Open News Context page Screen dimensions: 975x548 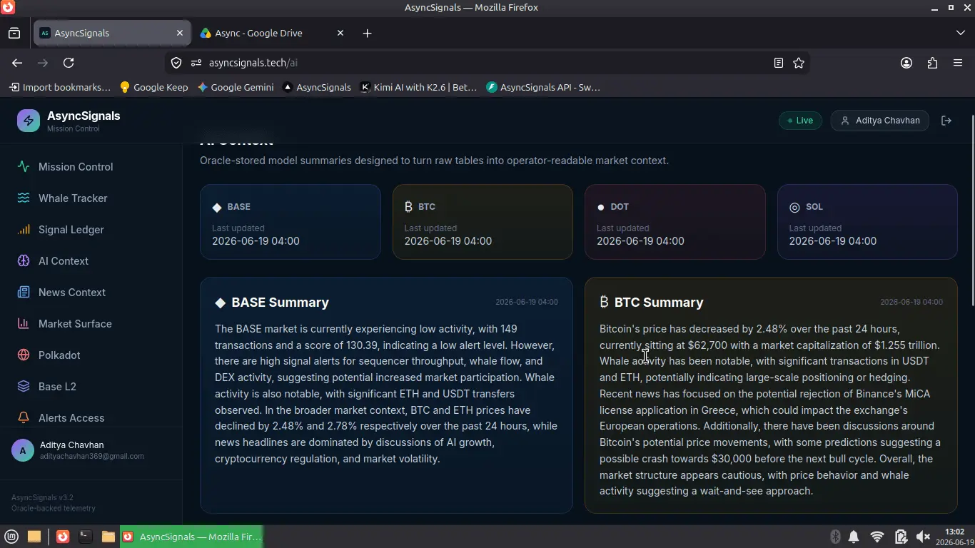pos(72,293)
